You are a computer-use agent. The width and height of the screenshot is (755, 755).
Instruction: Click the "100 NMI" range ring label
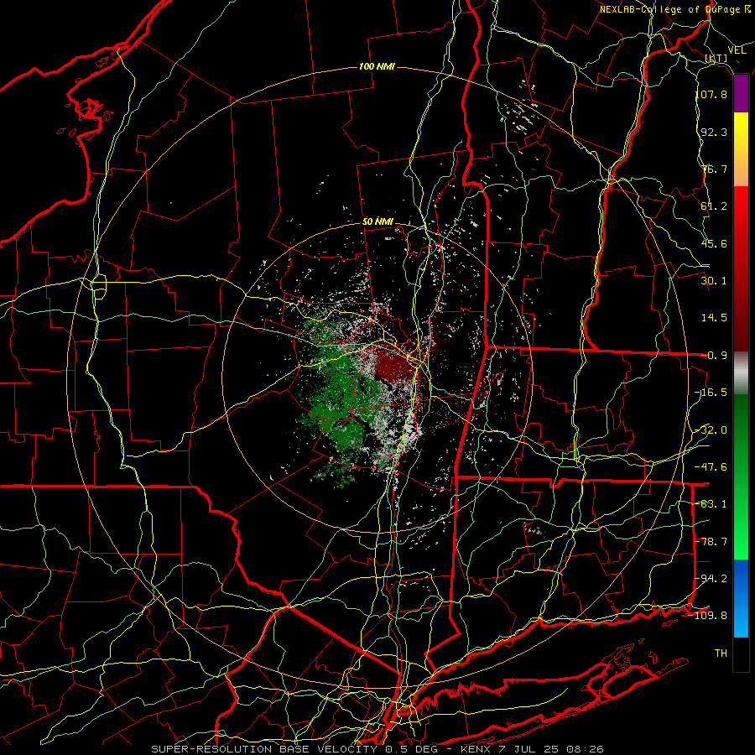377,66
